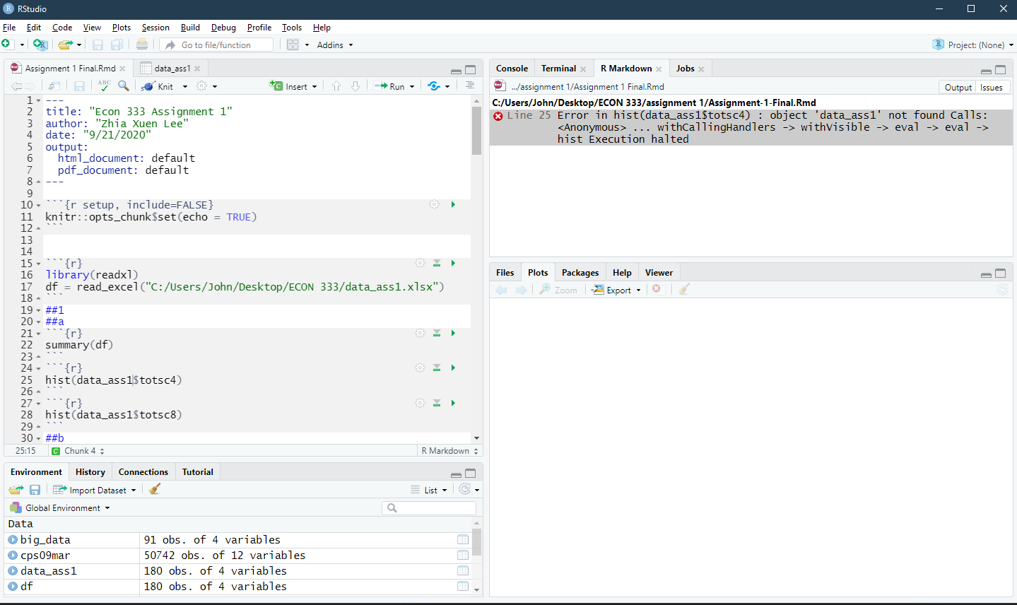View big_data as a table grid

point(463,540)
